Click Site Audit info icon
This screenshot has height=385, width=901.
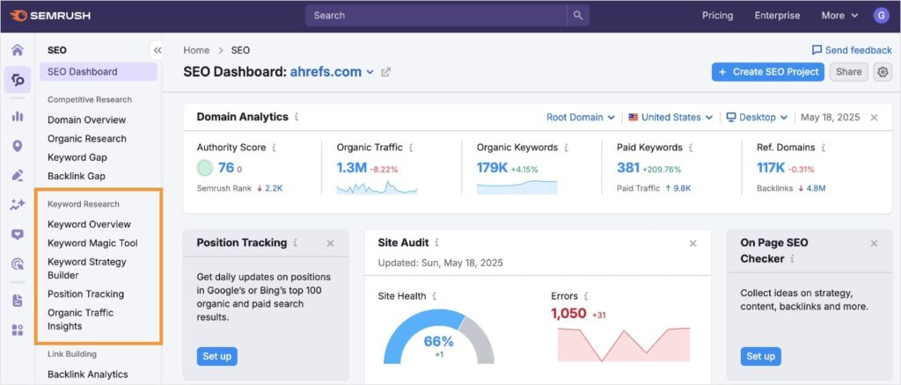pyautogui.click(x=436, y=243)
